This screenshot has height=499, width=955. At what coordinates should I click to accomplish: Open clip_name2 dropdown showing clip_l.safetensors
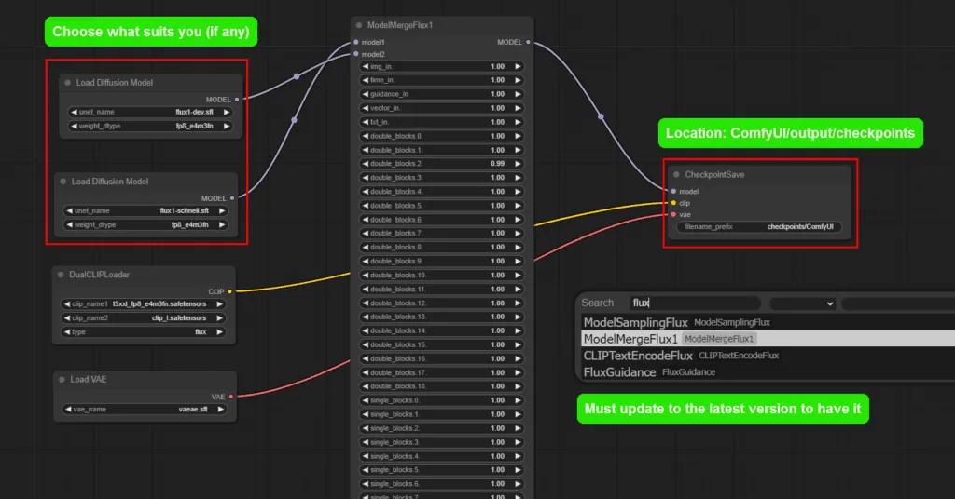pyautogui.click(x=143, y=317)
